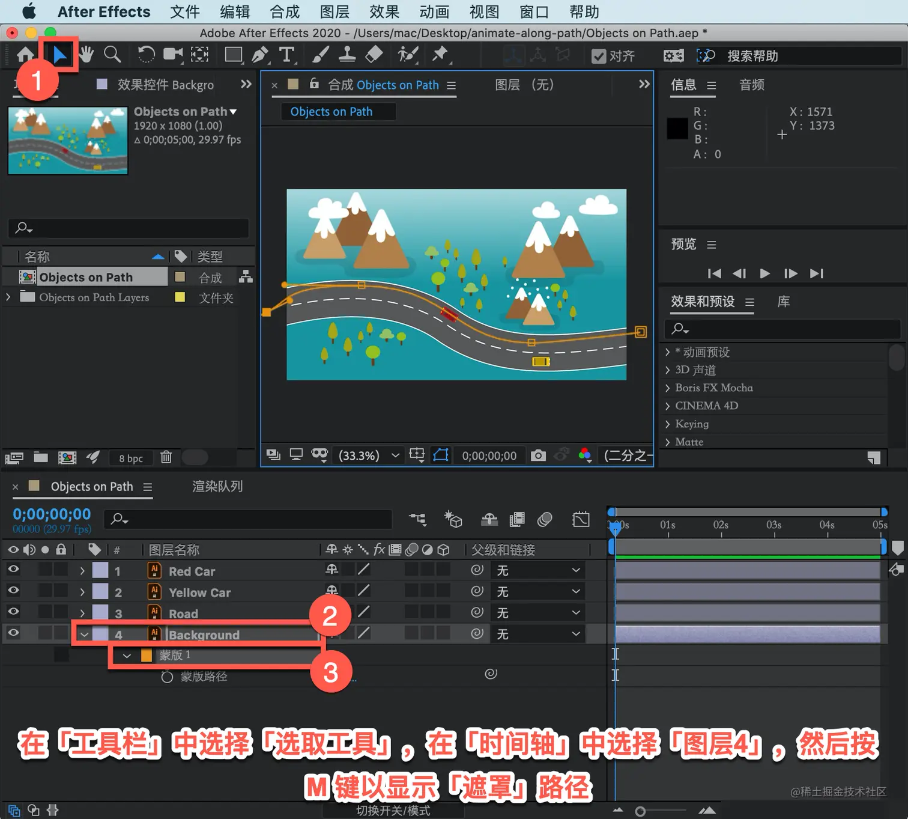Toggle the 对齐 snapping checkbox
Screen dimensions: 908x819
click(599, 56)
